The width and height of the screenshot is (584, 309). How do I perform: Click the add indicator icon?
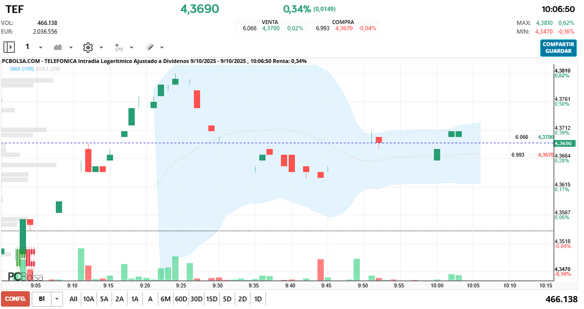point(119,47)
